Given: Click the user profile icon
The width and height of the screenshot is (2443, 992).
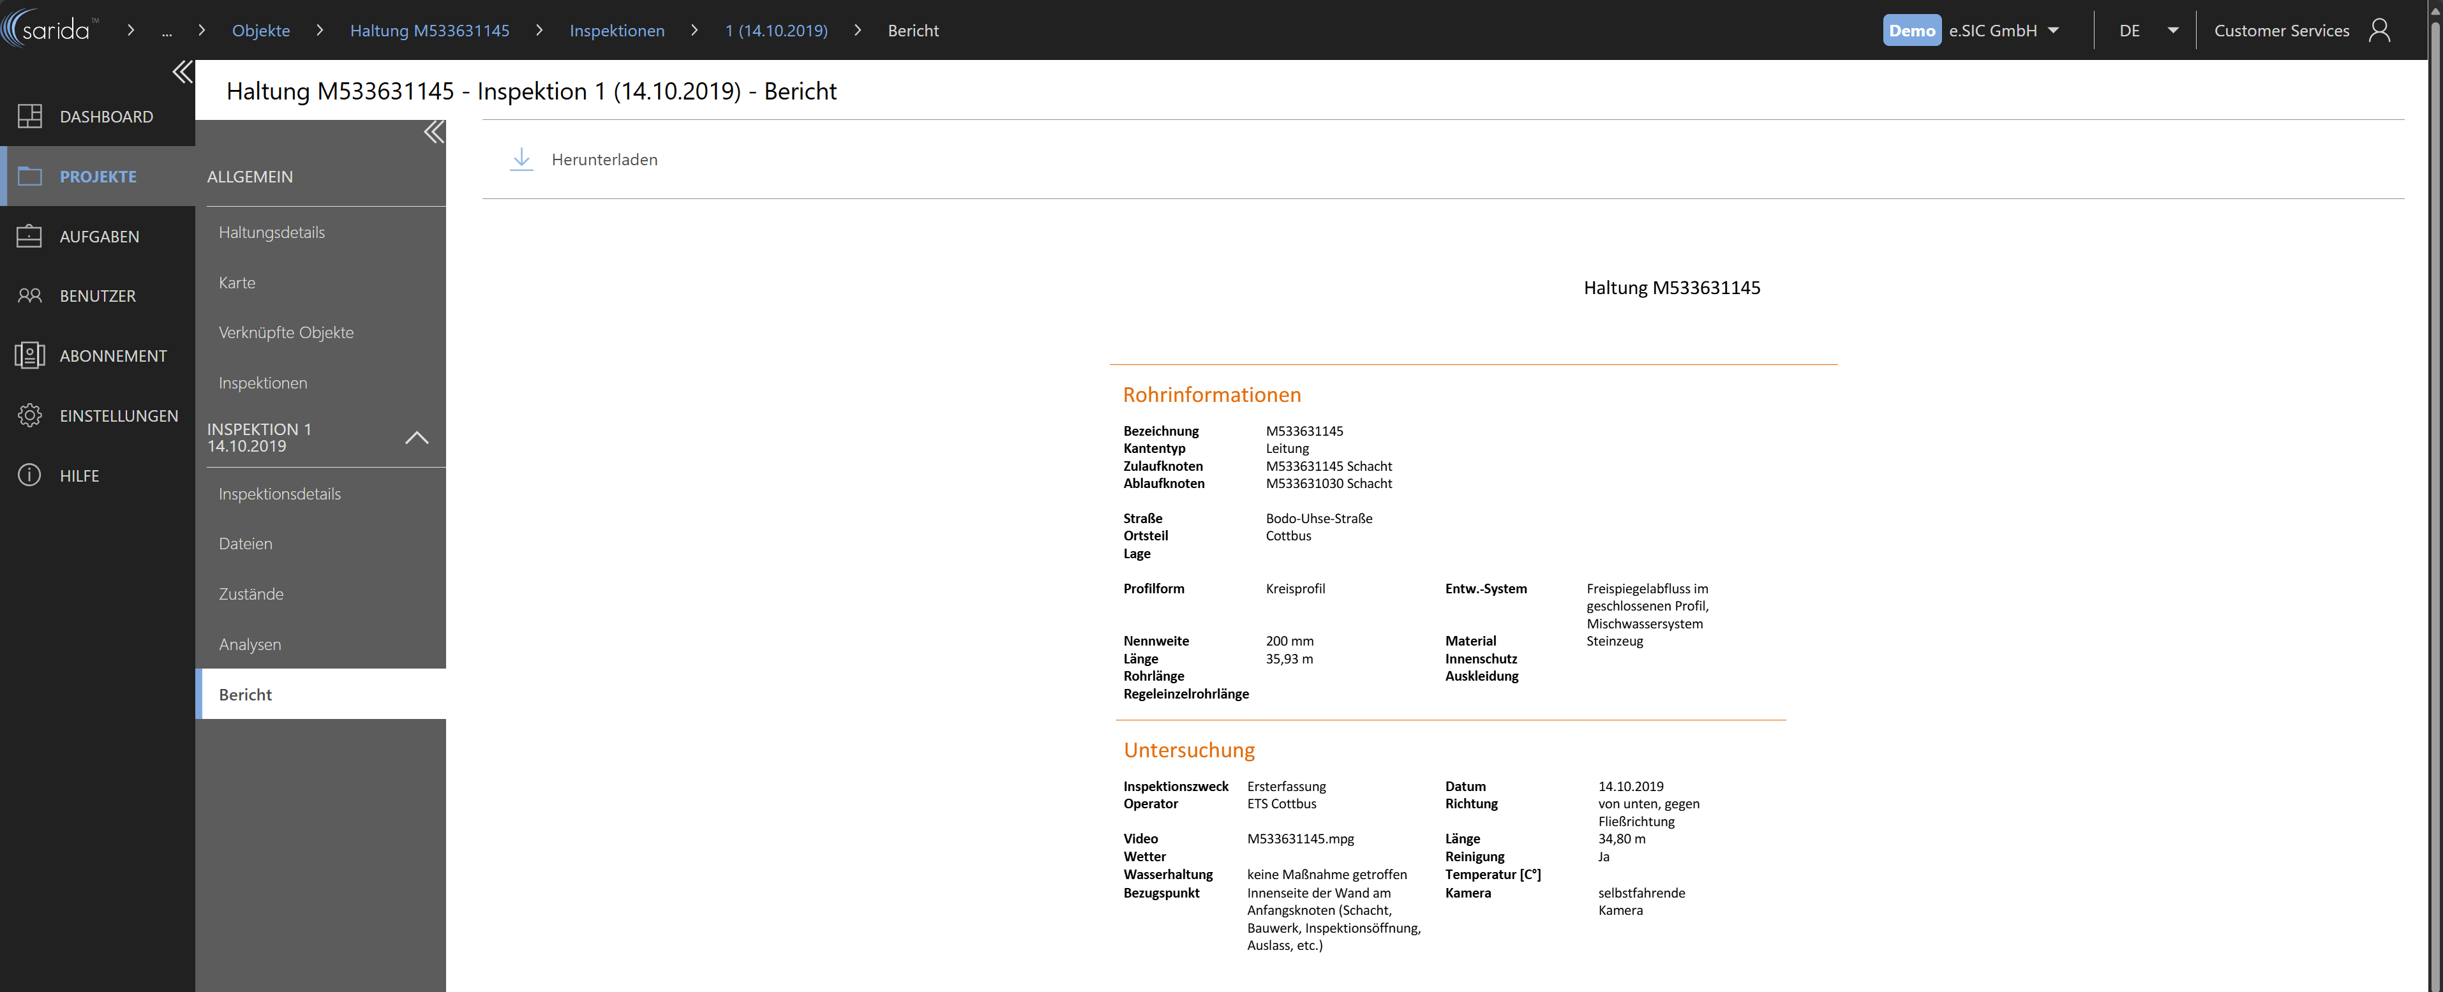Looking at the screenshot, I should (2379, 31).
